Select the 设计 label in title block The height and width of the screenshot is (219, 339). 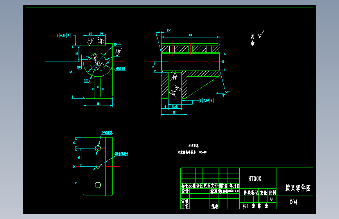pos(185,191)
